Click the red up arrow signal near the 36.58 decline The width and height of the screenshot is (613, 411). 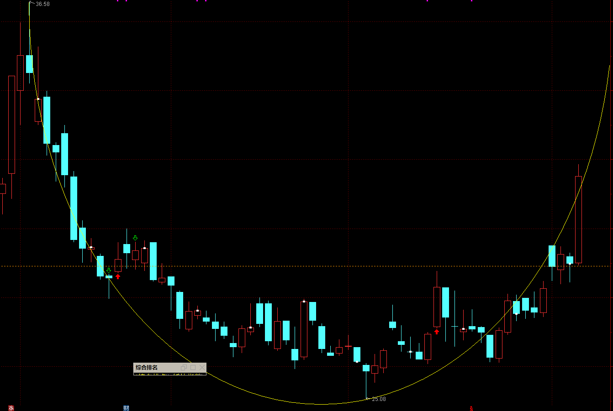(118, 276)
